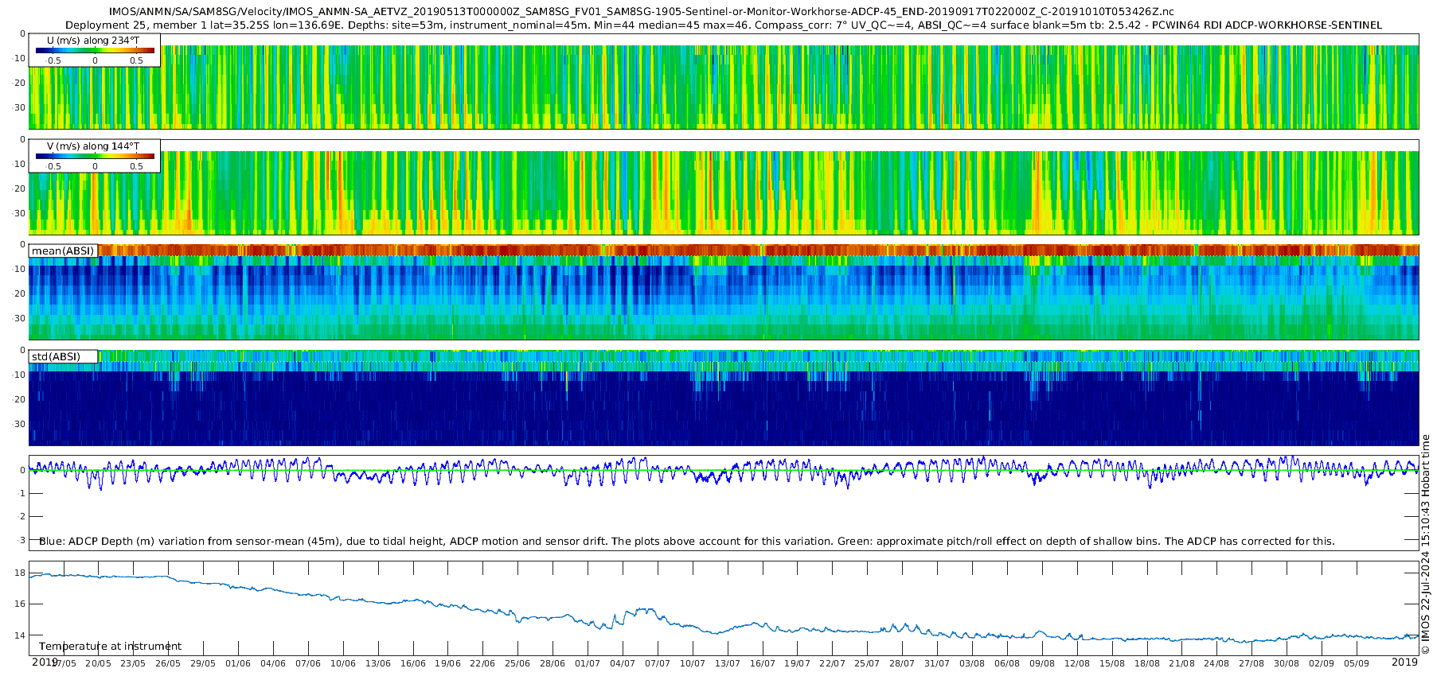Screen dimensions: 1433x676
Task: Click the 18 degree temperature axis tick
Action: 20,573
